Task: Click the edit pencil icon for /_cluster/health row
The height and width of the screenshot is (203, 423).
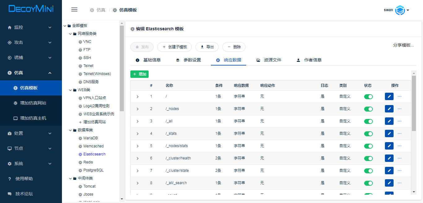Action: (x=389, y=158)
